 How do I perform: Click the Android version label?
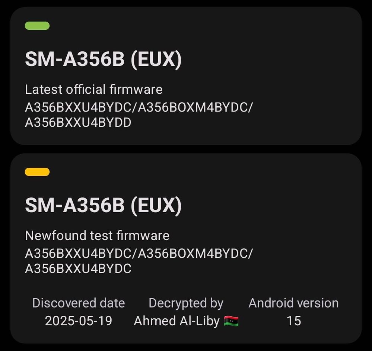point(293,303)
